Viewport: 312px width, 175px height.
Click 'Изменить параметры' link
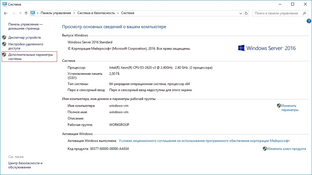coord(290,108)
